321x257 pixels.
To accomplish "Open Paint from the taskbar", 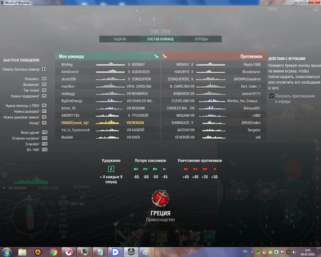I will [146, 252].
